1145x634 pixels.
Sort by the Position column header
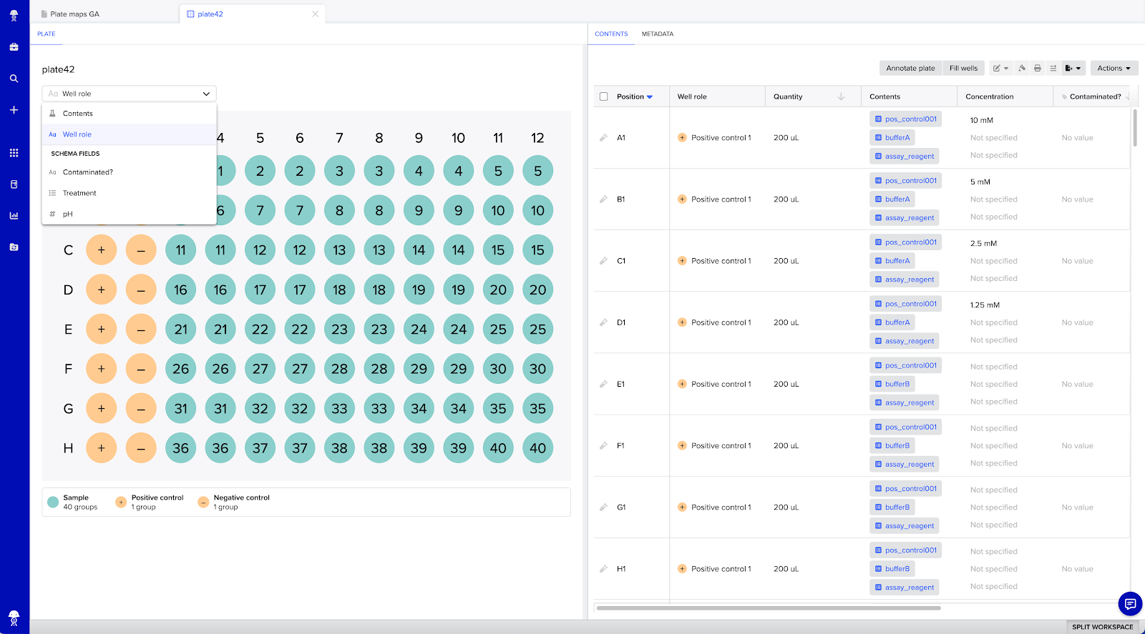click(635, 96)
